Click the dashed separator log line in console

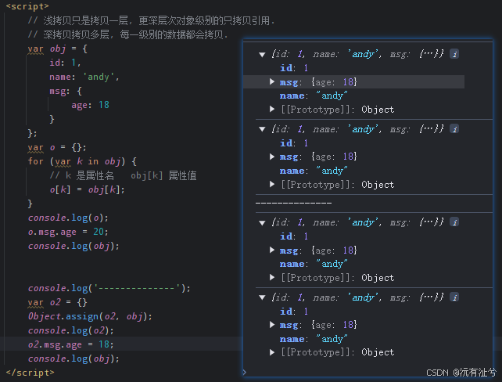293,204
